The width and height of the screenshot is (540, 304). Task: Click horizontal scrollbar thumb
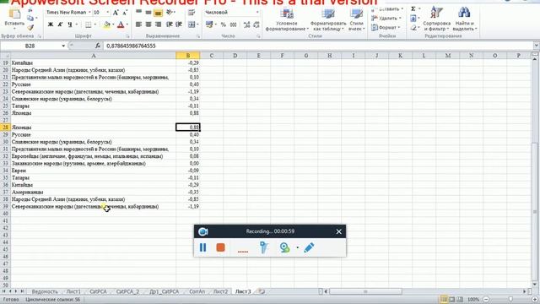[x=365, y=291]
